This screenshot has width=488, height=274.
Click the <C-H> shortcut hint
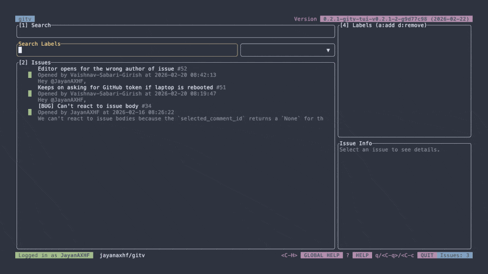tap(289, 255)
